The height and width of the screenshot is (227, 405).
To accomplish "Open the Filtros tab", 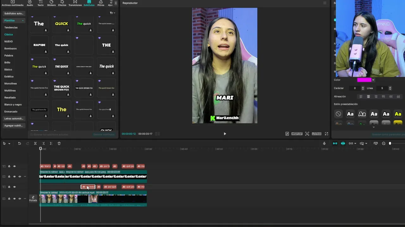I will click(101, 3).
